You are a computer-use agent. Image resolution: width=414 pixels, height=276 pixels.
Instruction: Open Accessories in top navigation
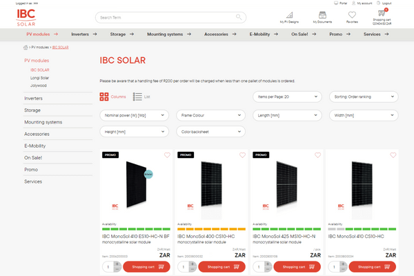tap(220, 34)
